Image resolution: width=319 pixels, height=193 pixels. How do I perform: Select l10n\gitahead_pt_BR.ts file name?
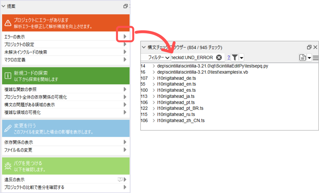(x=180, y=108)
